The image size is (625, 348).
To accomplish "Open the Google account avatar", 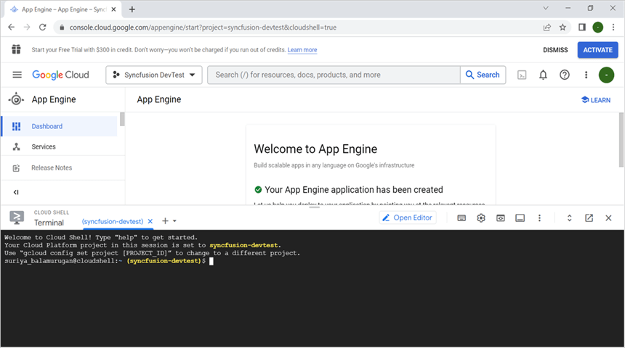I will click(x=606, y=75).
